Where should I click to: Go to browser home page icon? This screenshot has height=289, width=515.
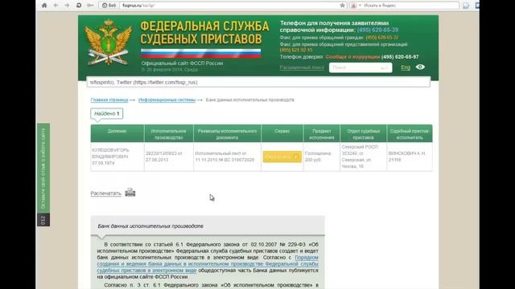[x=44, y=6]
